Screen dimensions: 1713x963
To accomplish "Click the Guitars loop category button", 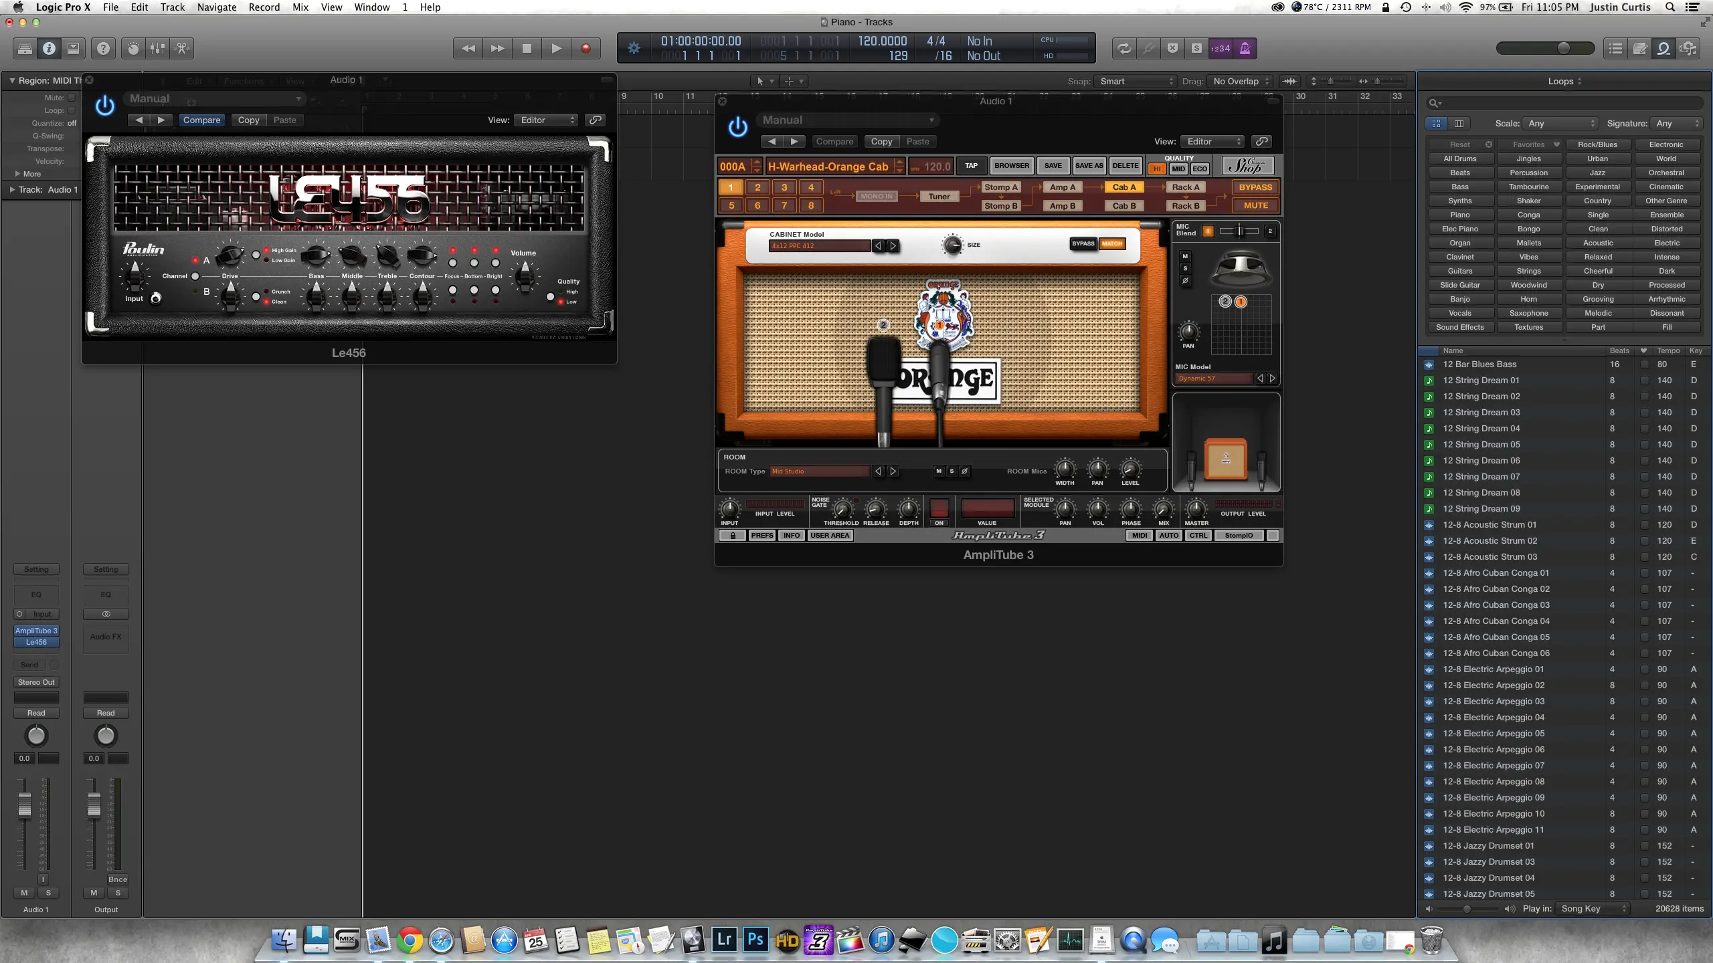I will [x=1459, y=271].
